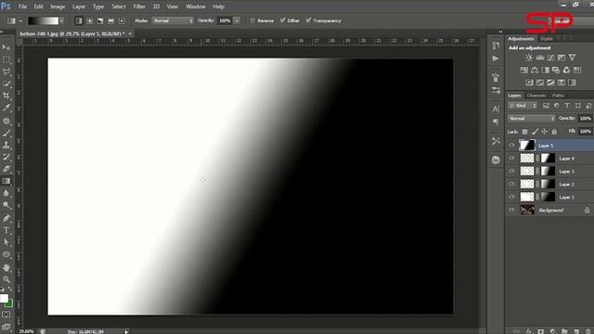The width and height of the screenshot is (594, 334).
Task: Click the foreground color swatch
Action: (x=4, y=298)
